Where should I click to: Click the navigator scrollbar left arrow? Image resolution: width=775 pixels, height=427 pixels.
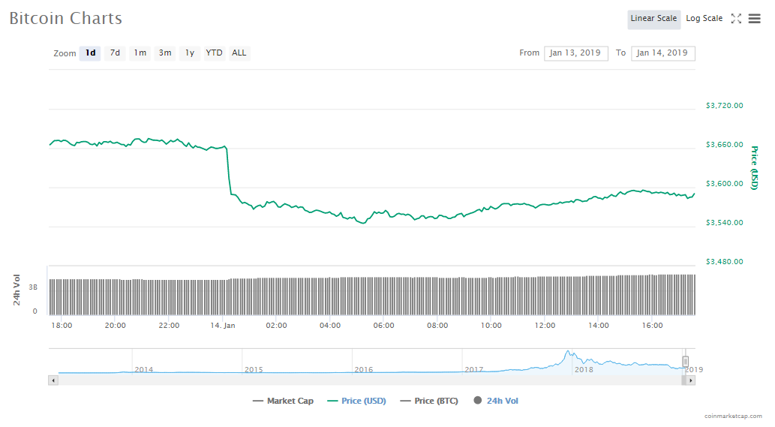(x=53, y=380)
